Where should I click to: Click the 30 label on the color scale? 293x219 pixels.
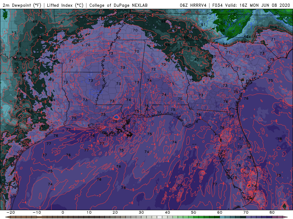pos(141,212)
